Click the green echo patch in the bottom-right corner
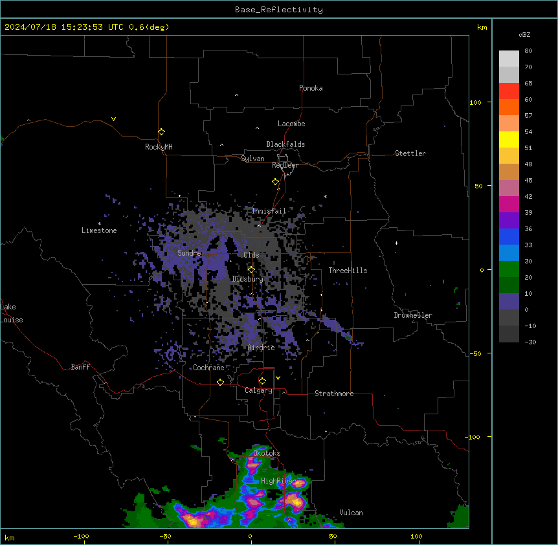Viewport: 558px width, 545px height. pyautogui.click(x=460, y=516)
